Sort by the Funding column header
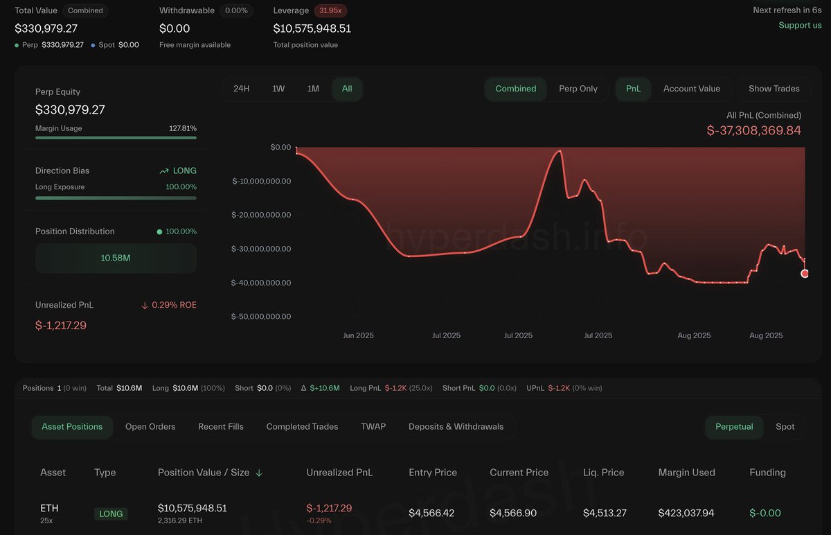Viewport: 831px width, 535px height. pyautogui.click(x=767, y=473)
